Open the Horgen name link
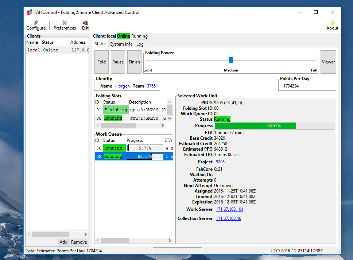 click(x=123, y=86)
